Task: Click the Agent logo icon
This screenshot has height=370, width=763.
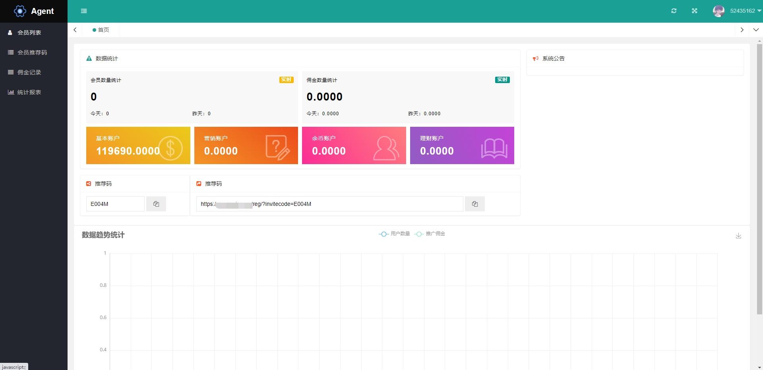Action: coord(20,11)
